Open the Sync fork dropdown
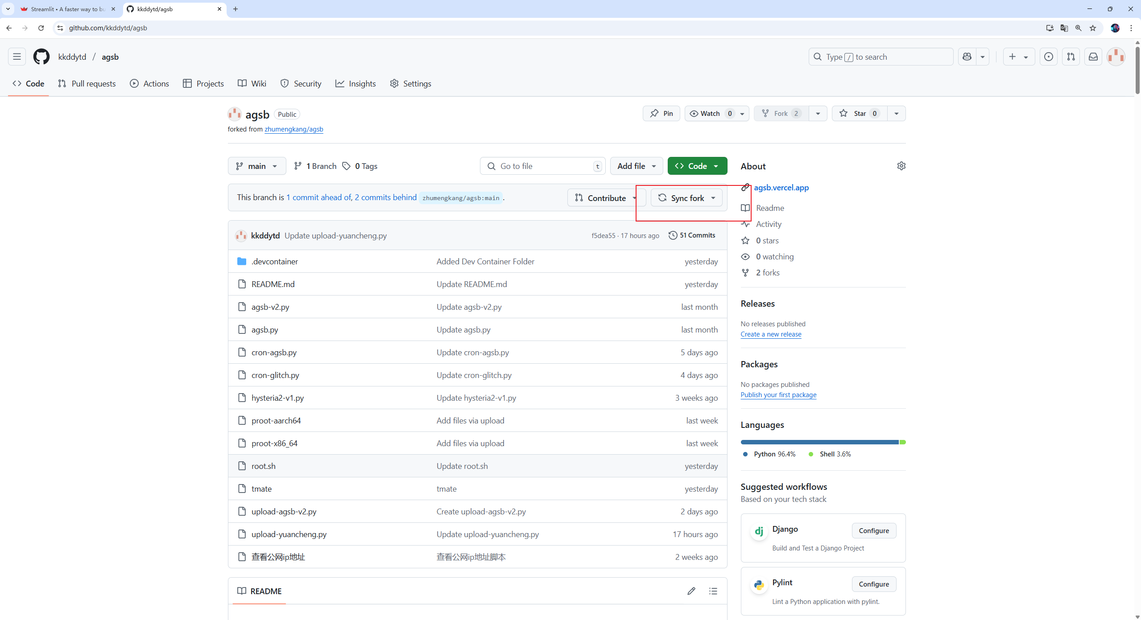 pos(687,198)
